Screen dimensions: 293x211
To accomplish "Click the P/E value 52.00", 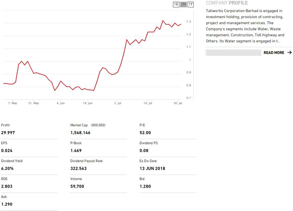I will point(145,133).
